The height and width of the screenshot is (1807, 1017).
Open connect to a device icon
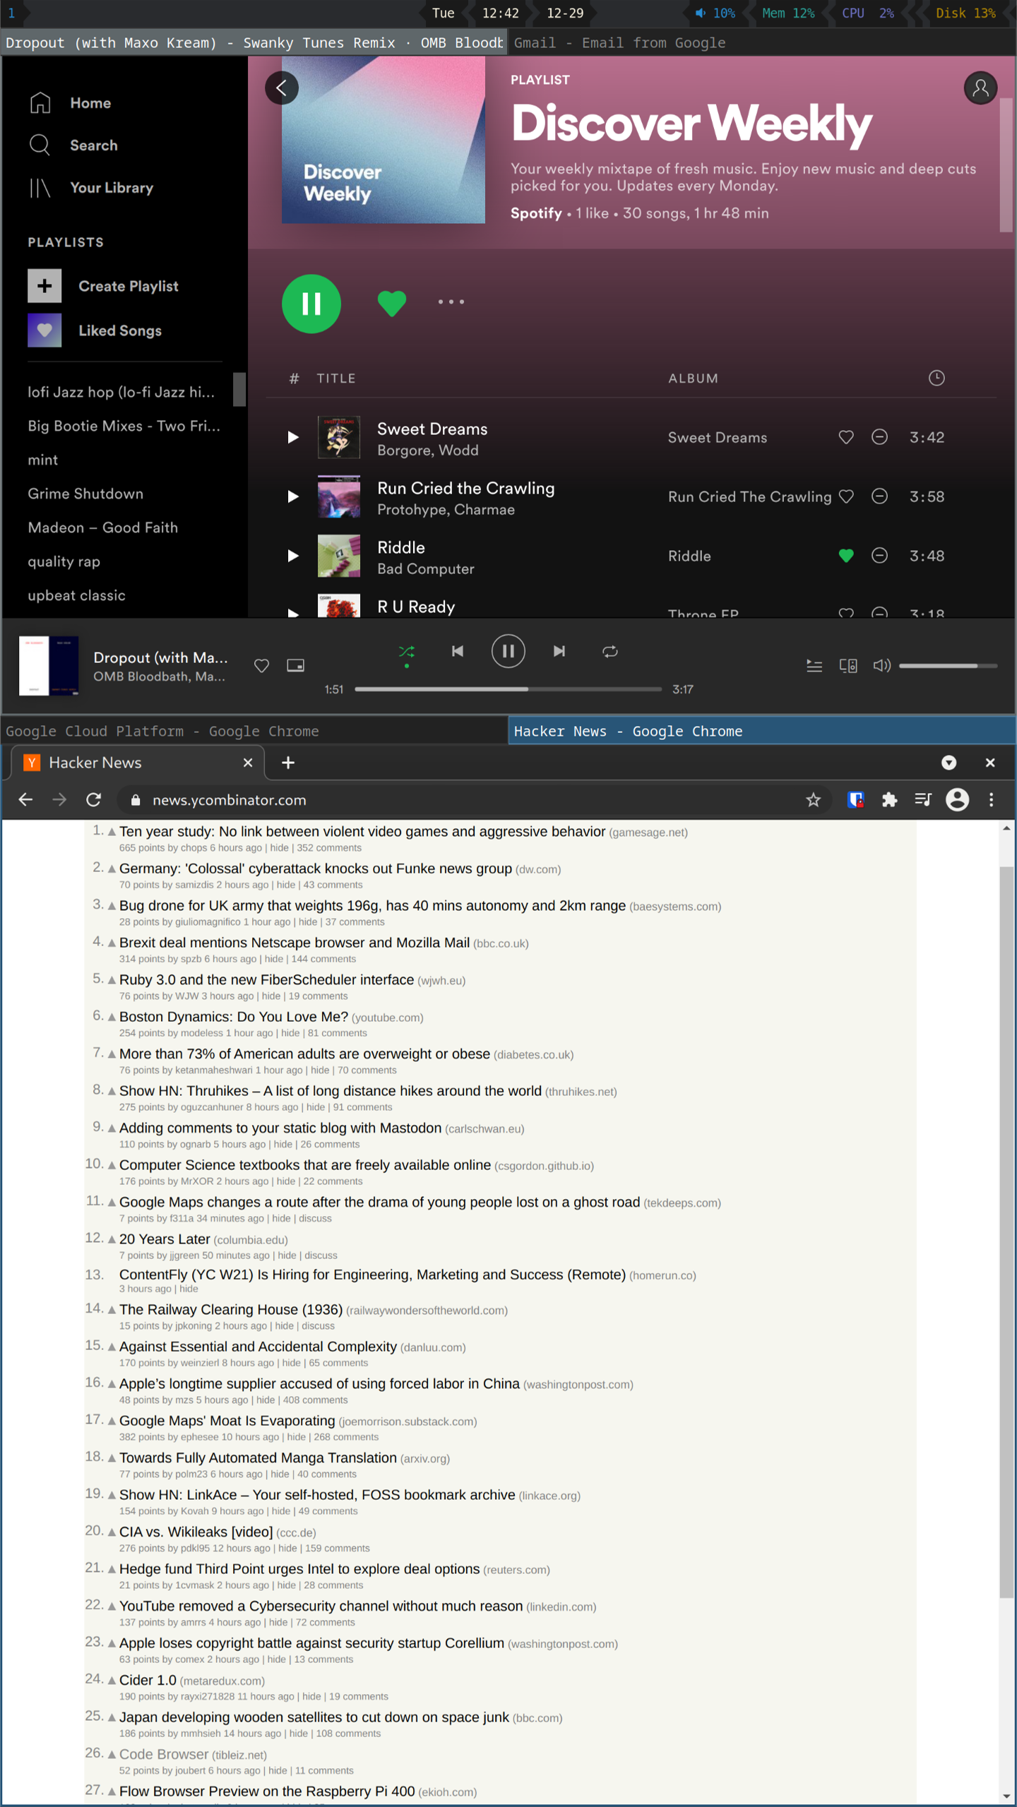[848, 666]
